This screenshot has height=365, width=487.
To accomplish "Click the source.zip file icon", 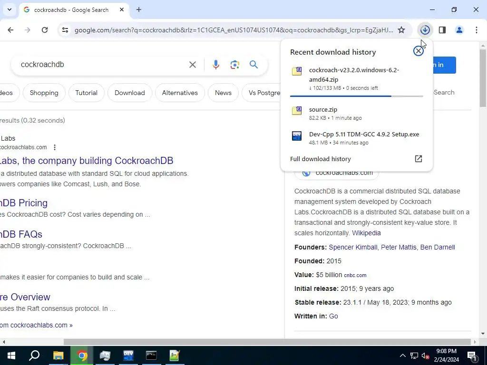I will tap(297, 110).
